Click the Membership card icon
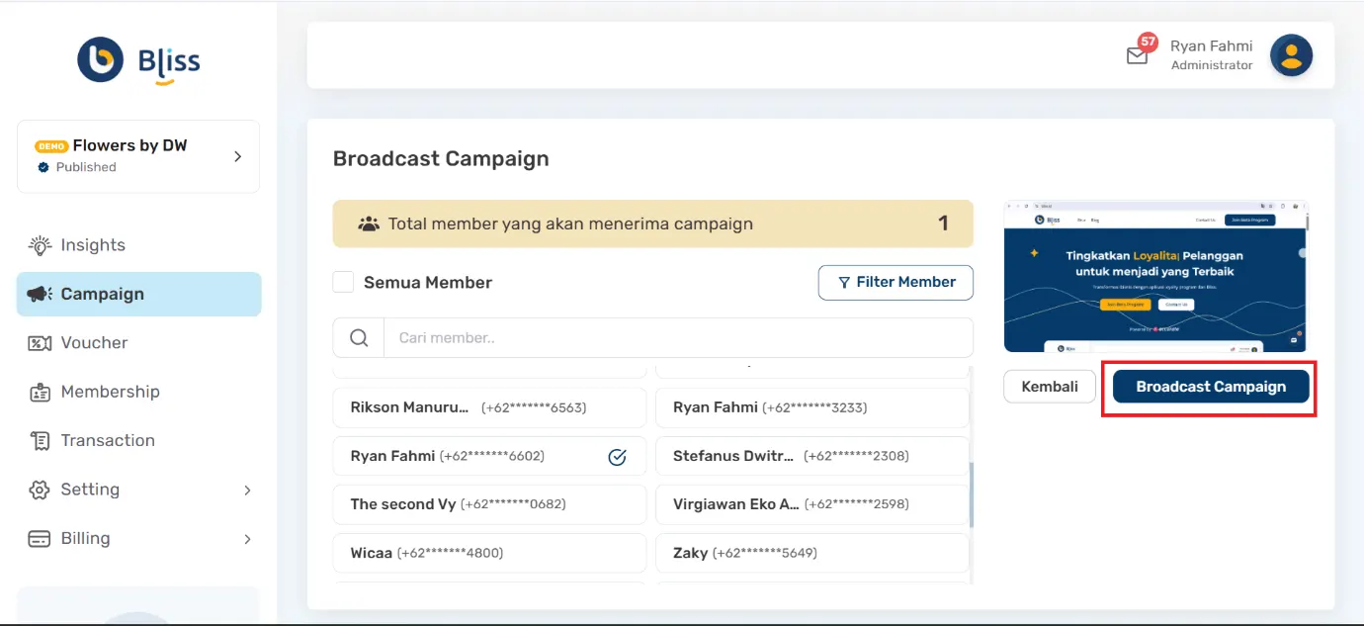Viewport: 1364px width, 626px height. coord(40,393)
